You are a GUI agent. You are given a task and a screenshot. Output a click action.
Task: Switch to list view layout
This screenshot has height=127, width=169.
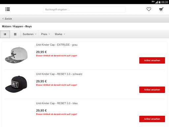[x=5, y=34]
